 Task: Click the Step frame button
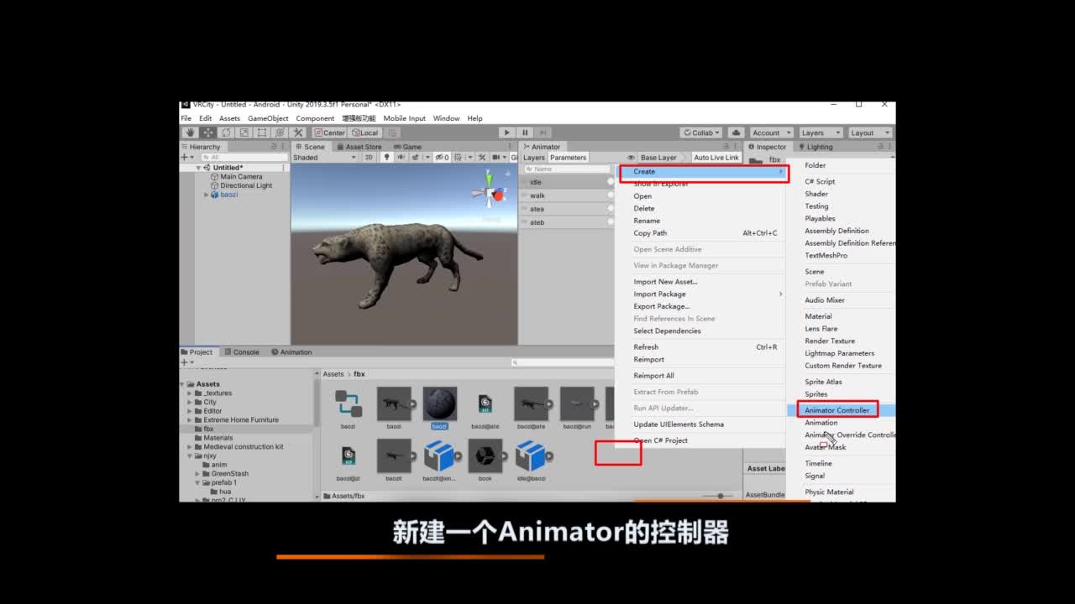(543, 133)
